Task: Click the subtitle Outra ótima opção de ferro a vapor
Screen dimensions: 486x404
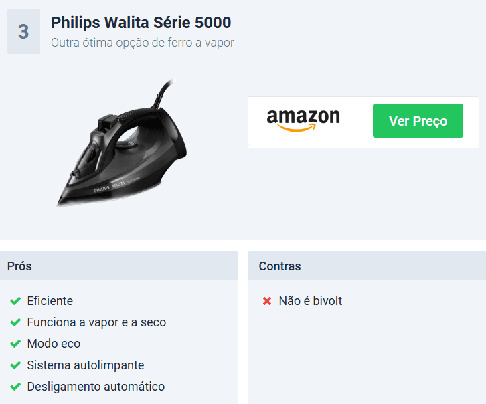Action: (143, 43)
